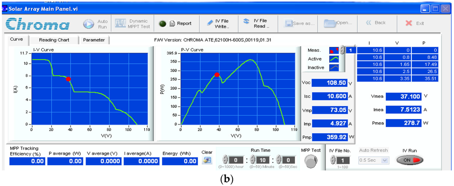The height and width of the screenshot is (186, 454).
Task: Toggle the MPP Test round button
Action: pos(311,161)
